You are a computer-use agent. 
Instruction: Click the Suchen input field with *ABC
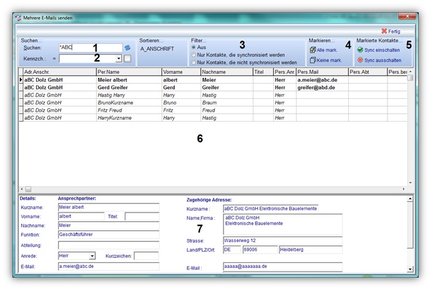90,47
